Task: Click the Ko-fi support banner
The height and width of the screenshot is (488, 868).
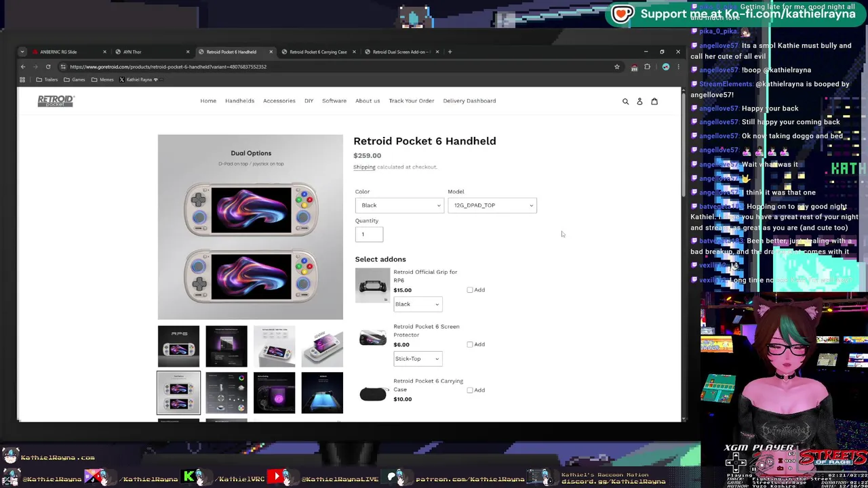Action: pyautogui.click(x=736, y=14)
